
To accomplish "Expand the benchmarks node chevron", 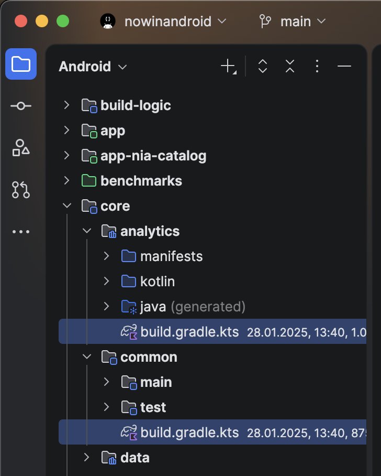I will point(66,181).
